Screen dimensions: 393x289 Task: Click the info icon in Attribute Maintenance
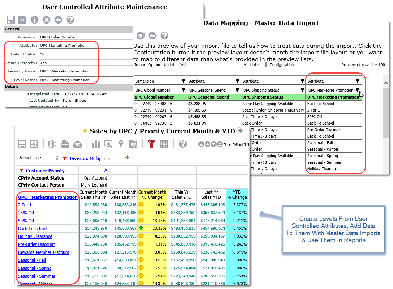(x=34, y=20)
